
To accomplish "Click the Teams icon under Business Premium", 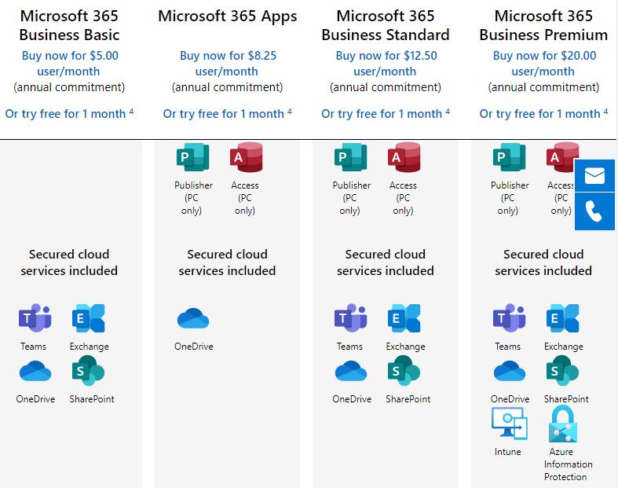I will (509, 318).
